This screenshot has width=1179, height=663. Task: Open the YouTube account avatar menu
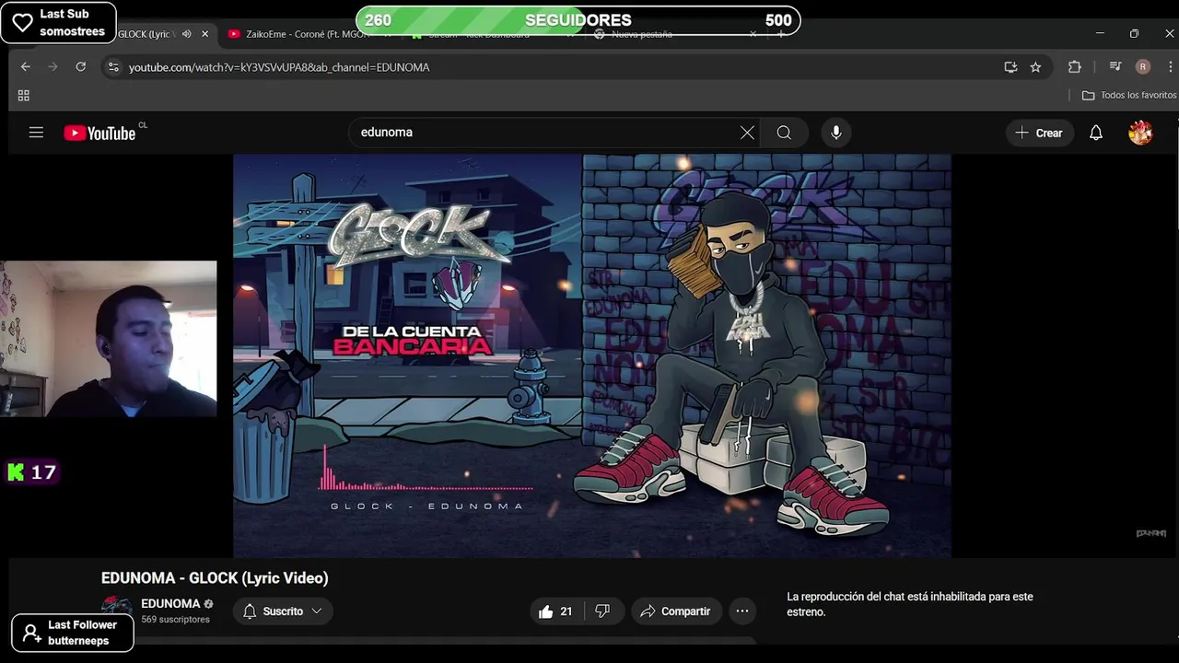click(x=1140, y=133)
